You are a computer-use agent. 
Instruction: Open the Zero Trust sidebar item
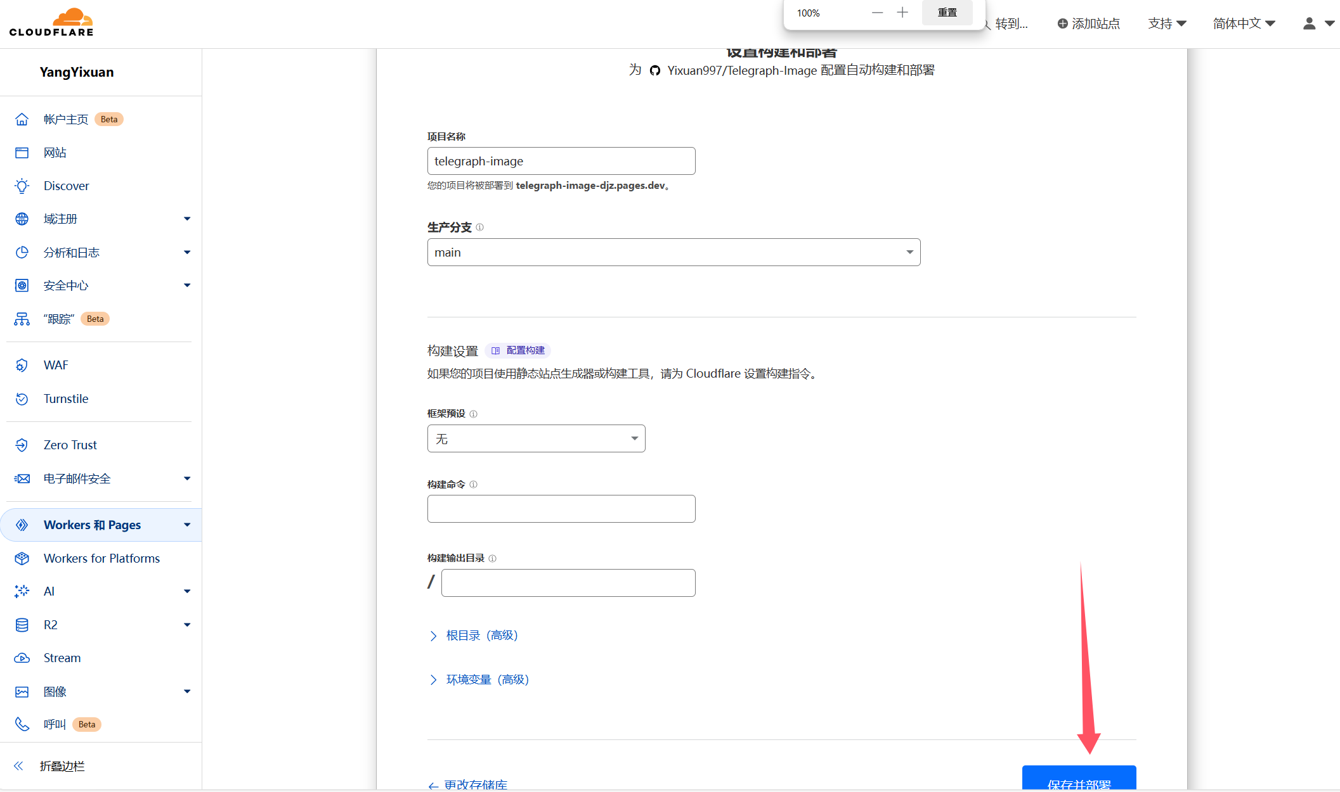pyautogui.click(x=70, y=445)
